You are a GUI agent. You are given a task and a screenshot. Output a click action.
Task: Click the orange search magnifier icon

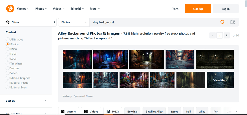point(222,22)
